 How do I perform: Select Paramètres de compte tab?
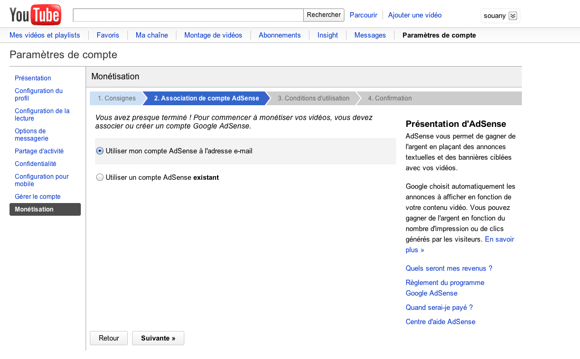pyautogui.click(x=439, y=35)
